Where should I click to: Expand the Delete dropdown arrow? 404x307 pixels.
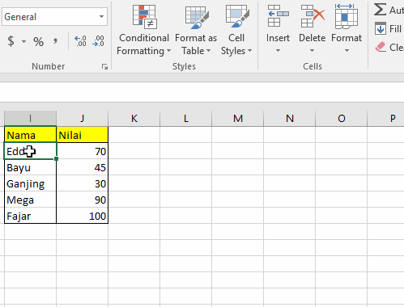313,50
